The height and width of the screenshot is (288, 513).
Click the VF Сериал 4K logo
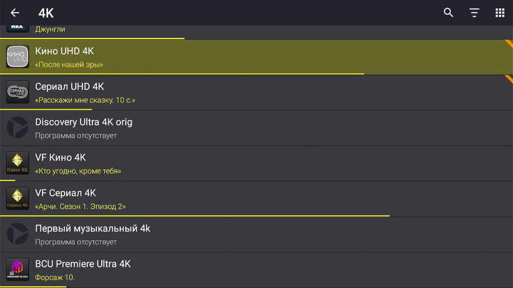18,199
